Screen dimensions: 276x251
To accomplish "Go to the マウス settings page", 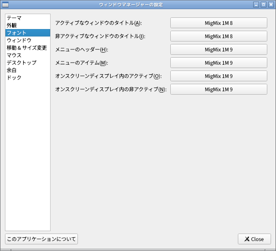I will pyautogui.click(x=28, y=55).
